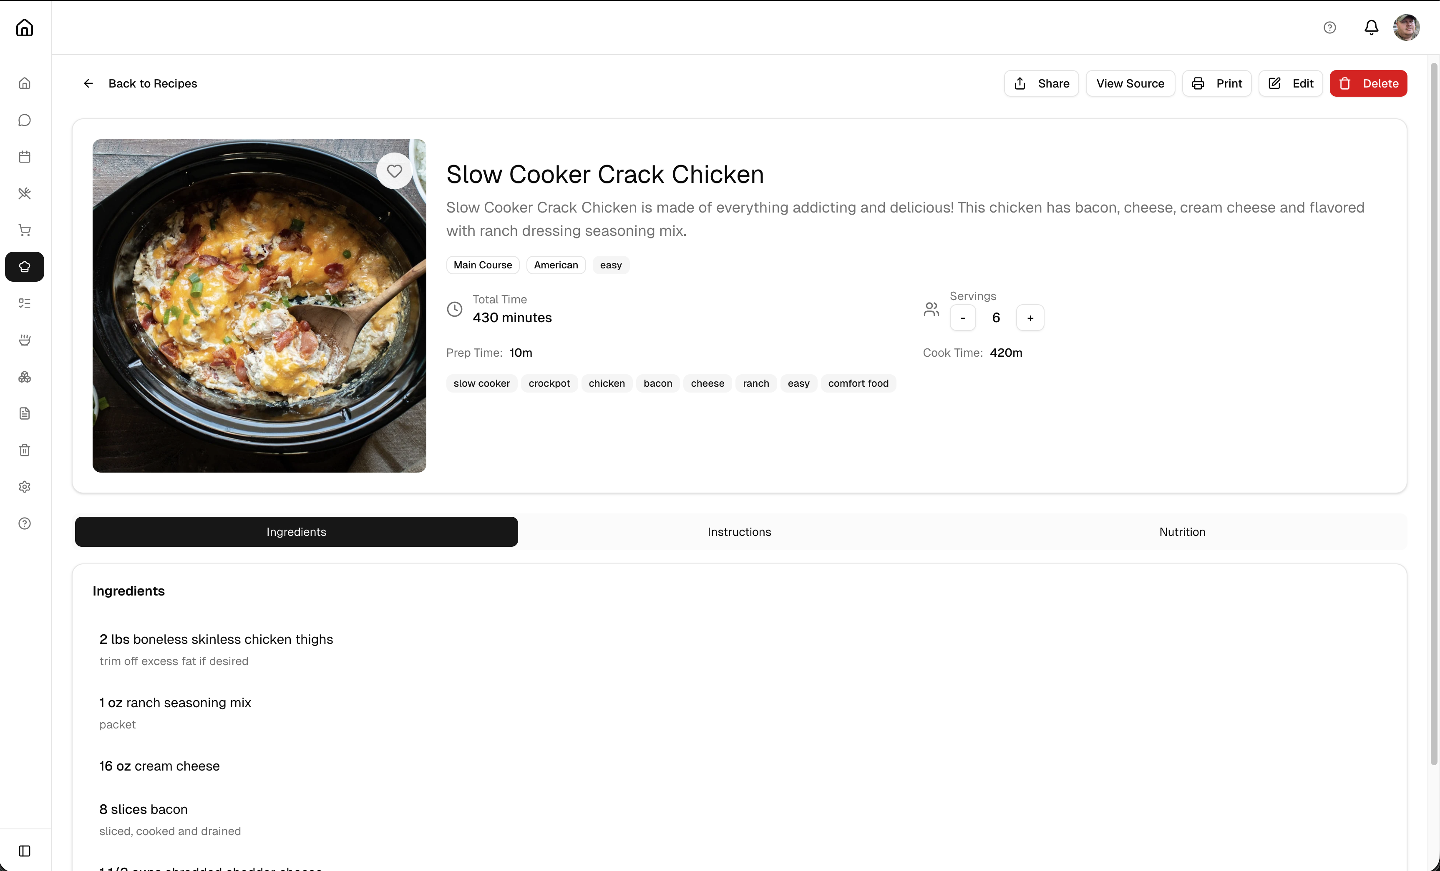1440x871 pixels.
Task: Toggle the sidebar collapse panel icon
Action: coord(25,851)
